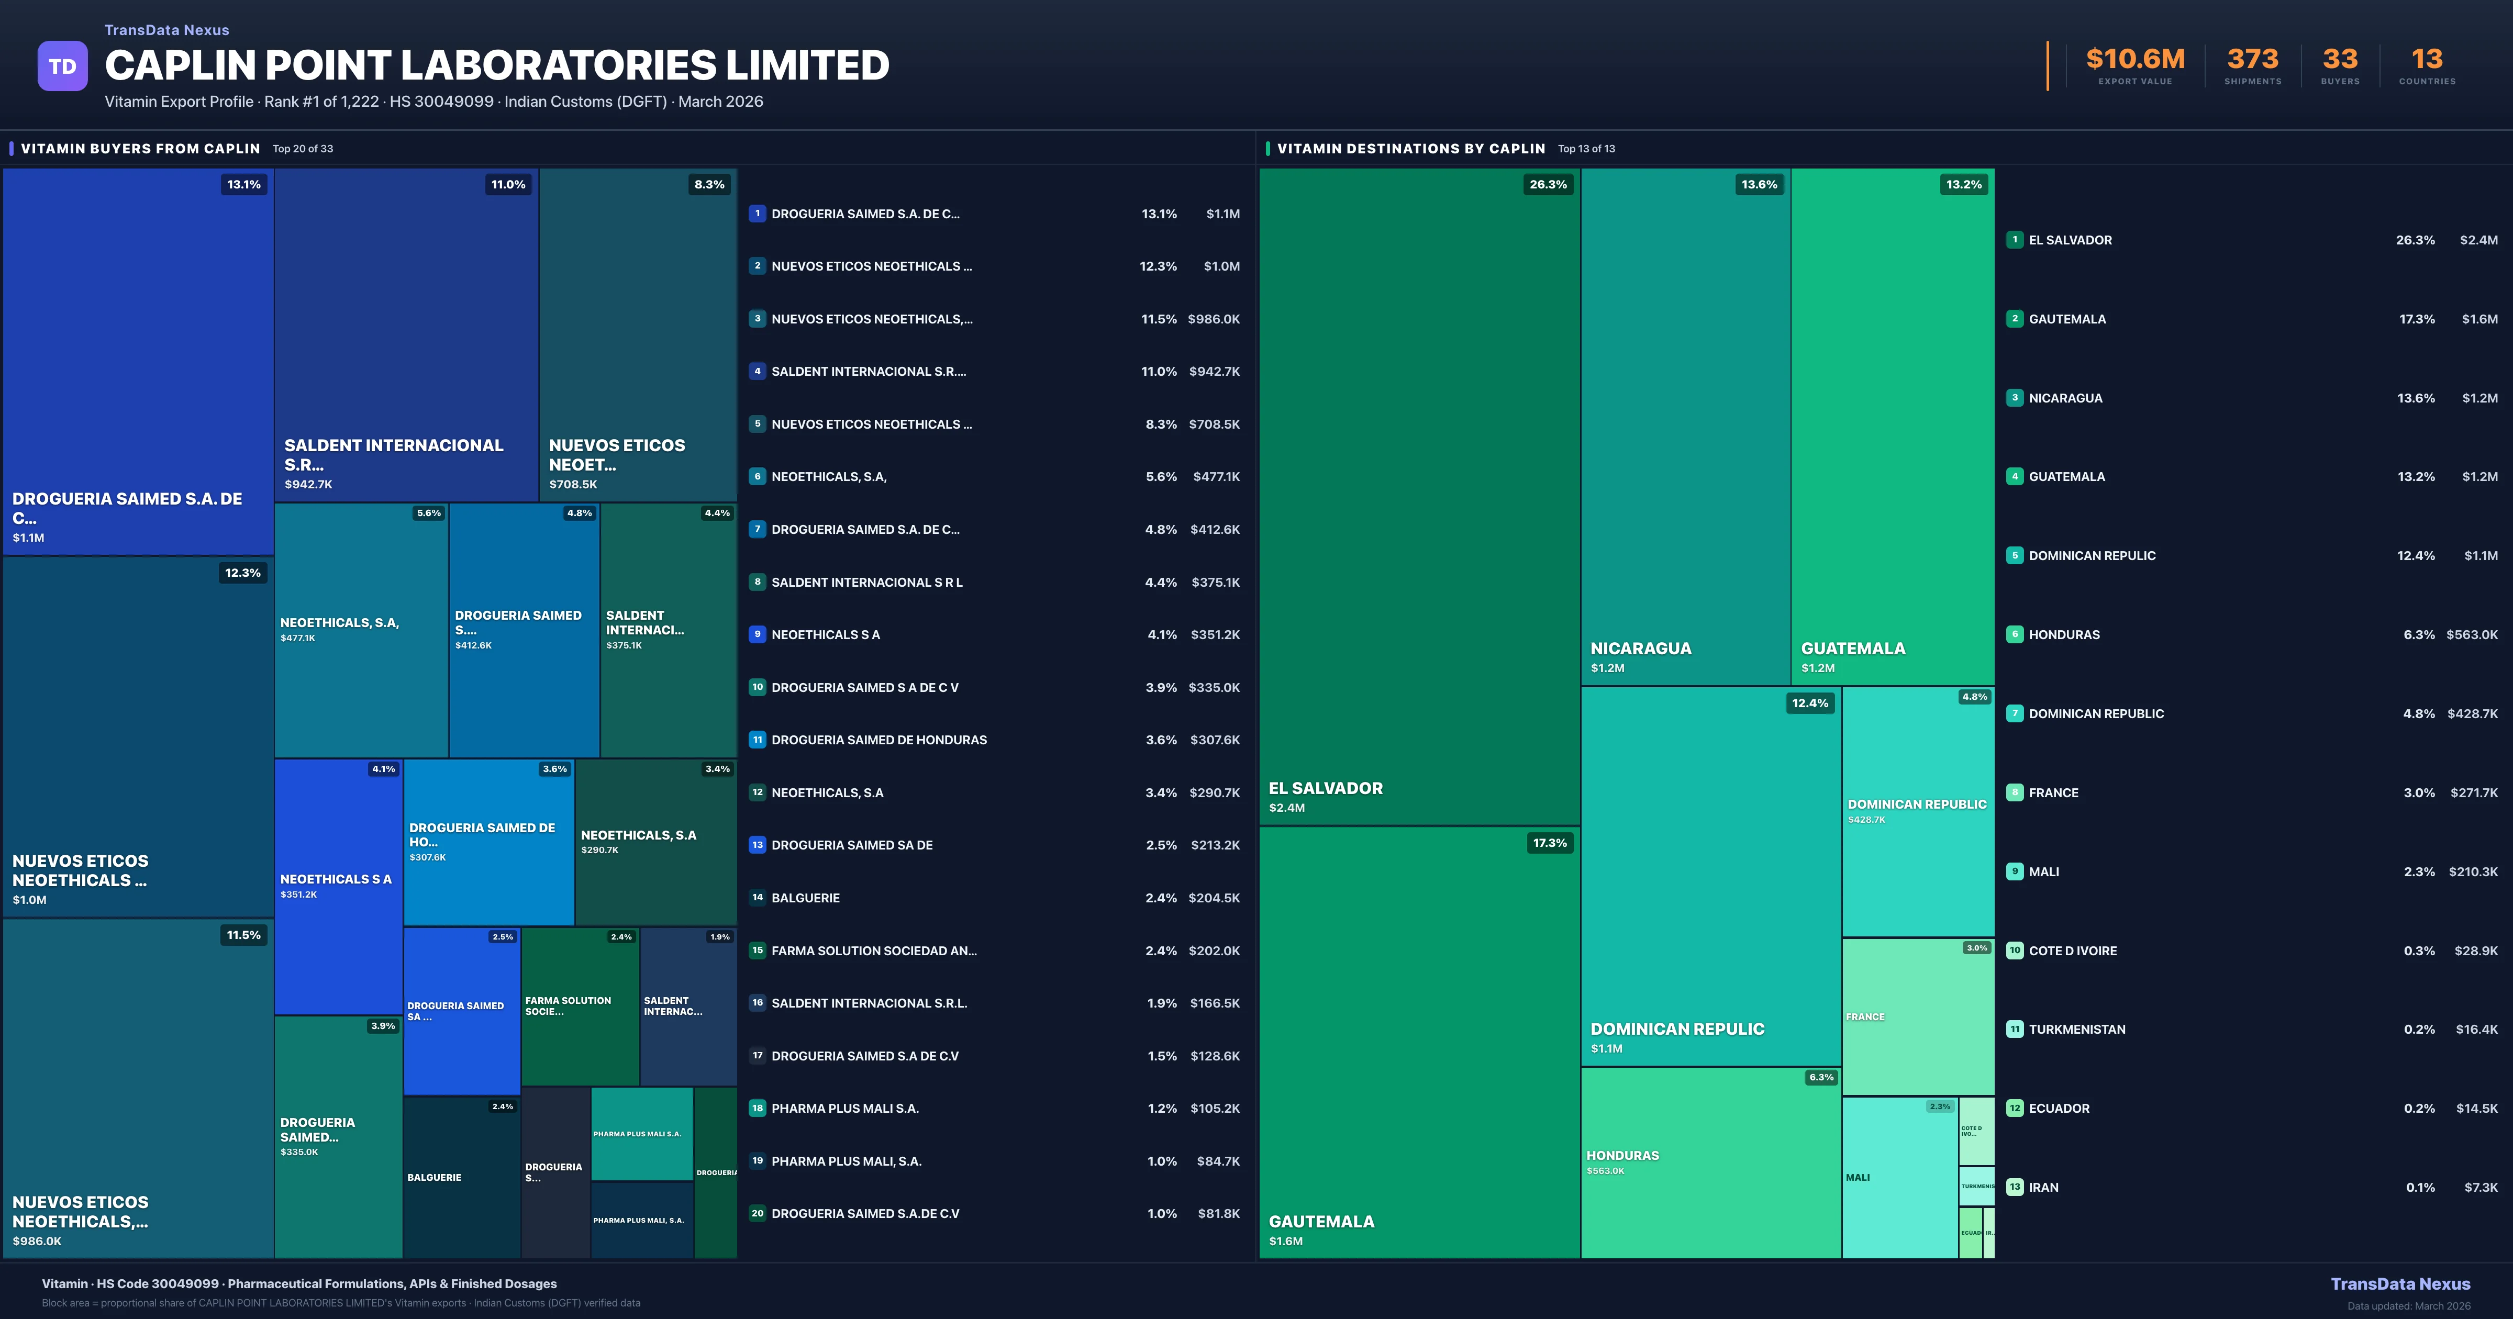Click VITAMIN BUYERS FROM CAPLIN heading
The image size is (2513, 1319).
coord(140,148)
